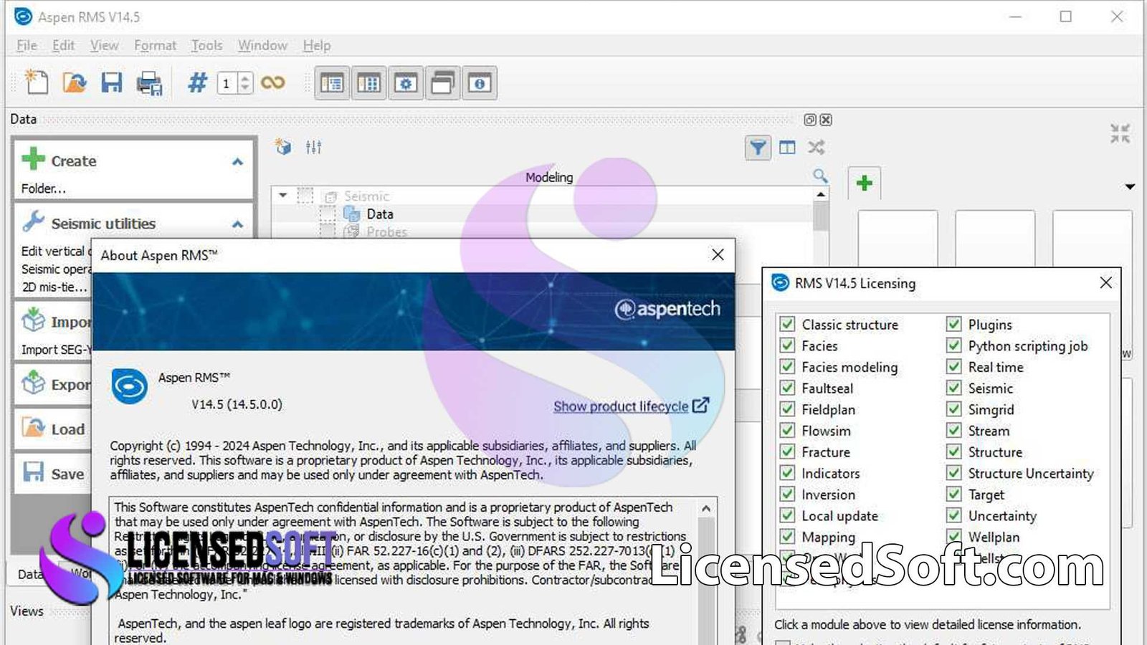Image resolution: width=1147 pixels, height=645 pixels.
Task: Click the cube icon above the data tree
Action: click(x=283, y=147)
